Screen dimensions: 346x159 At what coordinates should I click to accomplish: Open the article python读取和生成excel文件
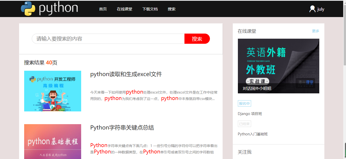pos(126,74)
